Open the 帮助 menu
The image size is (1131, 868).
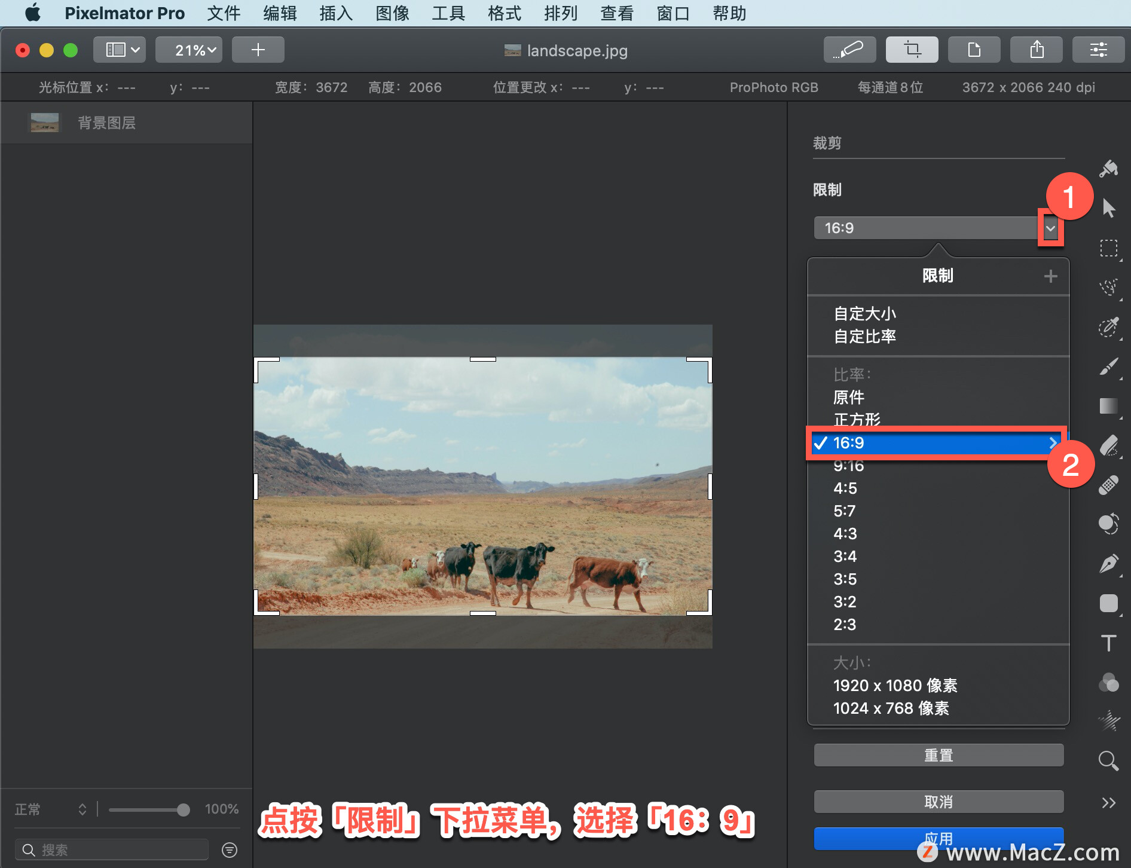[x=729, y=13]
